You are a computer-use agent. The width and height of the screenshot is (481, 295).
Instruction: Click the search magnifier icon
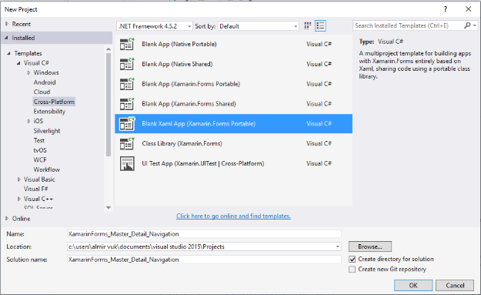click(467, 25)
